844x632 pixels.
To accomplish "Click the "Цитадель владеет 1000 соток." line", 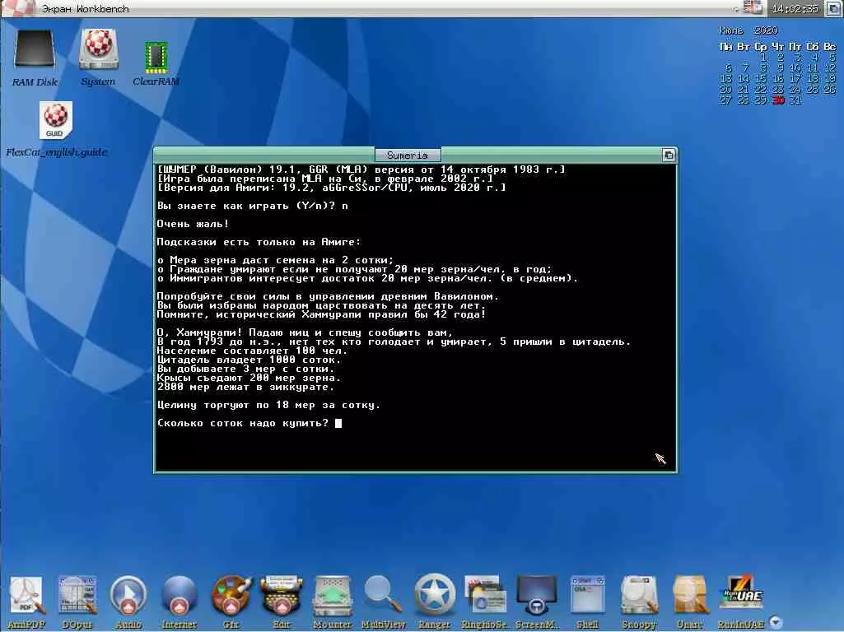I will 249,360.
